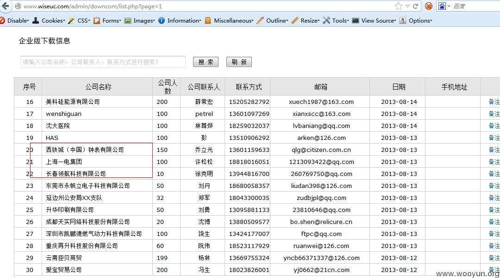
Task: Open the Miscellaneous toolbar menu
Action: point(233,20)
